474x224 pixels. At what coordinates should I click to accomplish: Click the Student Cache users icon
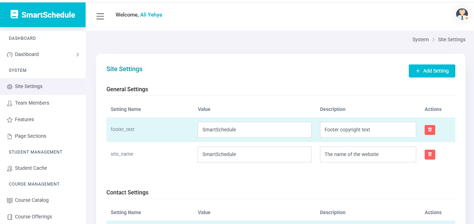pyautogui.click(x=10, y=169)
